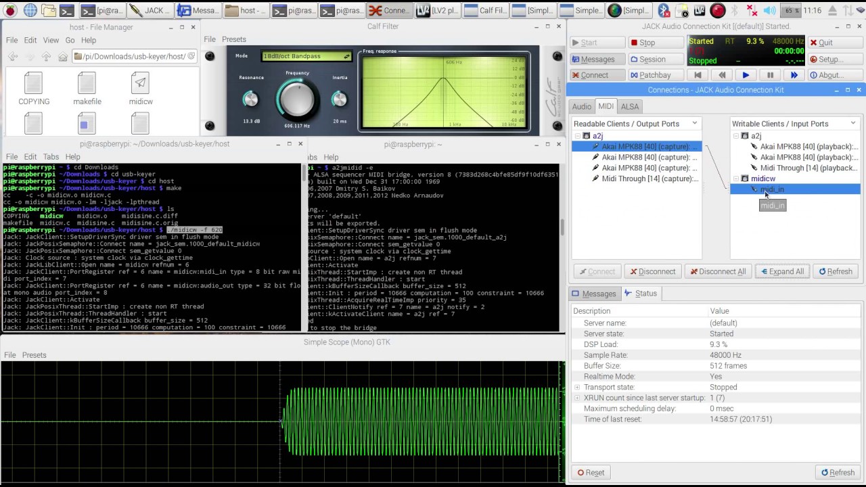This screenshot has height=487, width=866.
Task: Collapse the a2j client in Writable Clients
Action: [x=735, y=136]
